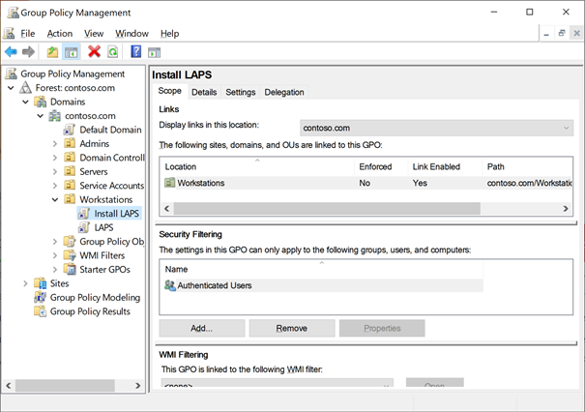
Task: Click the Group Policy Objects folder icon
Action: (x=70, y=242)
